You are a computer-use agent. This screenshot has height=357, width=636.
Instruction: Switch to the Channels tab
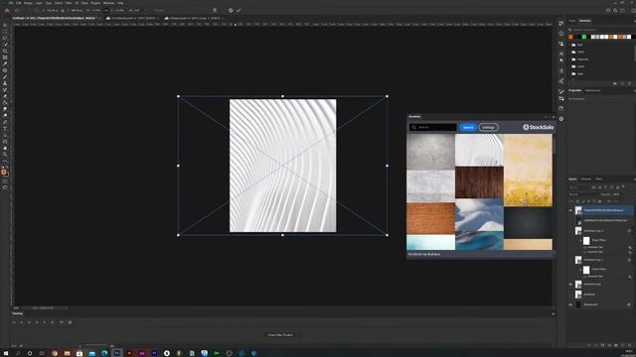click(x=585, y=178)
